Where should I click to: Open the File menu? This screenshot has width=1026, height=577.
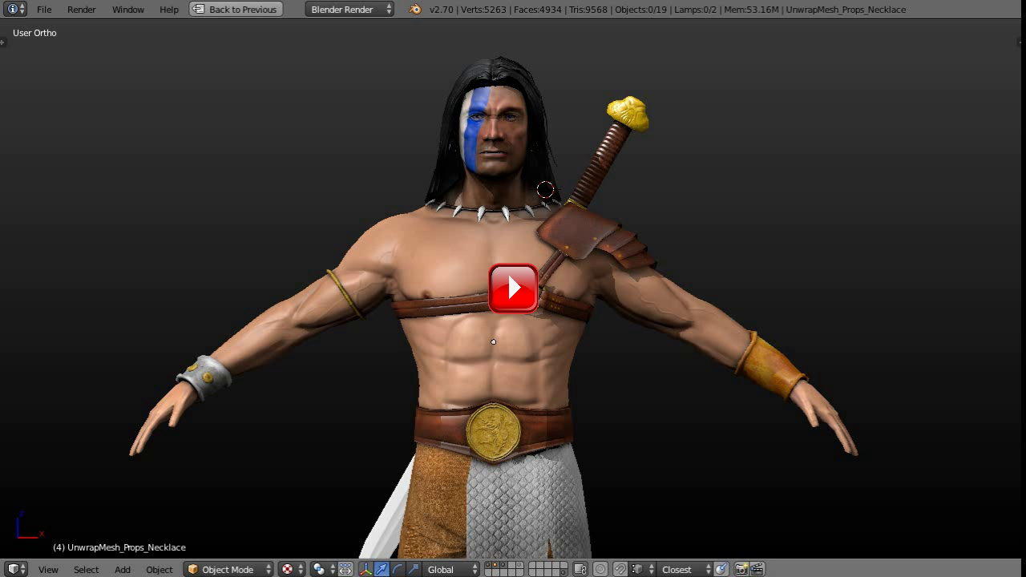tap(44, 10)
